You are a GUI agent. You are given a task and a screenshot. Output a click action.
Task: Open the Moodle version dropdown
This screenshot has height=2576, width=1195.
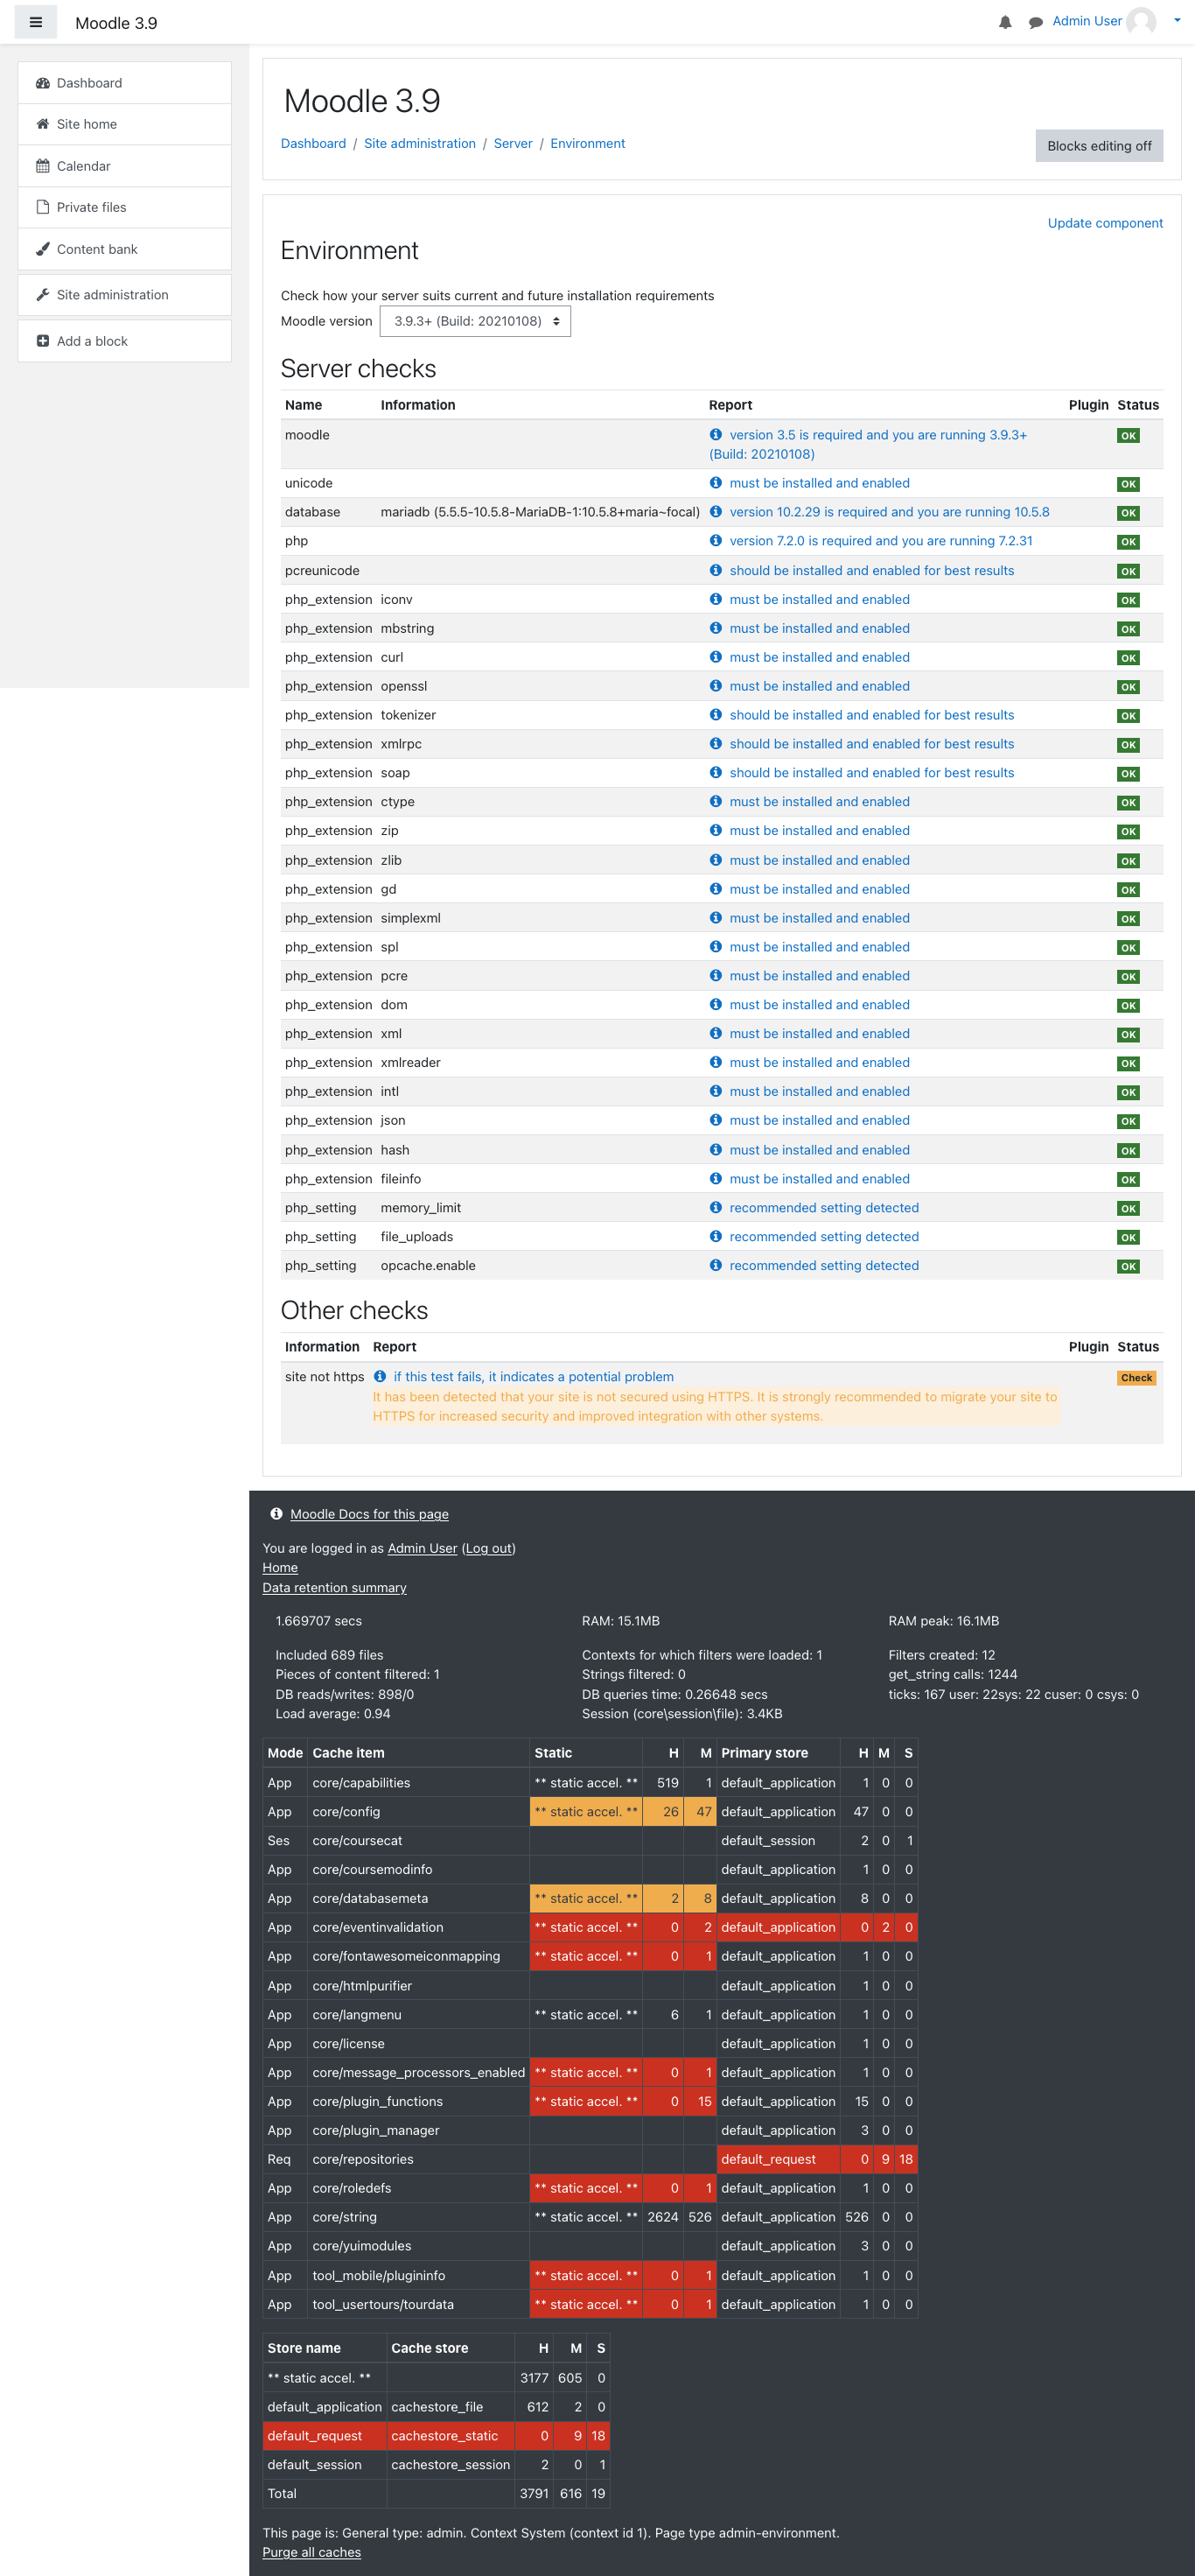tap(475, 321)
